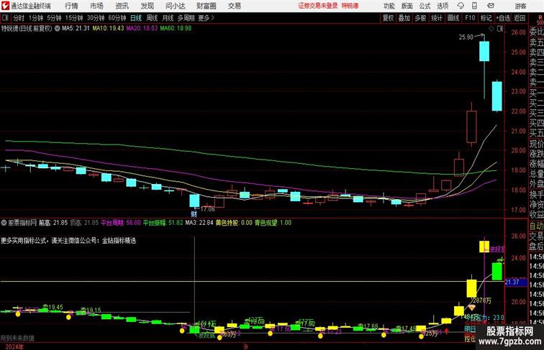
Task: Select the 日线 daily chart tab
Action: point(136,18)
